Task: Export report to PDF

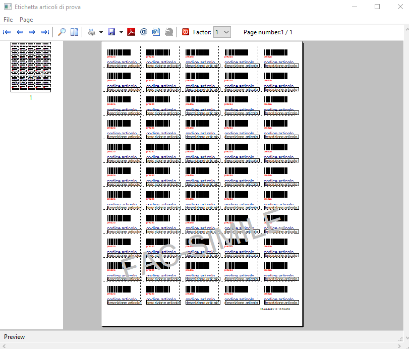Action: 131,32
